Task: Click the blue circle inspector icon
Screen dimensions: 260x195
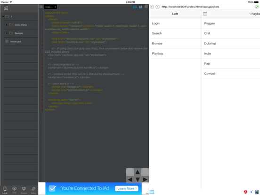Action: tap(252, 192)
